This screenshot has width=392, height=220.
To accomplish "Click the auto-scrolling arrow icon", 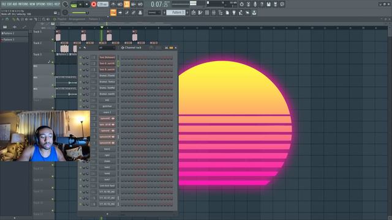I will pyautogui.click(x=120, y=12).
